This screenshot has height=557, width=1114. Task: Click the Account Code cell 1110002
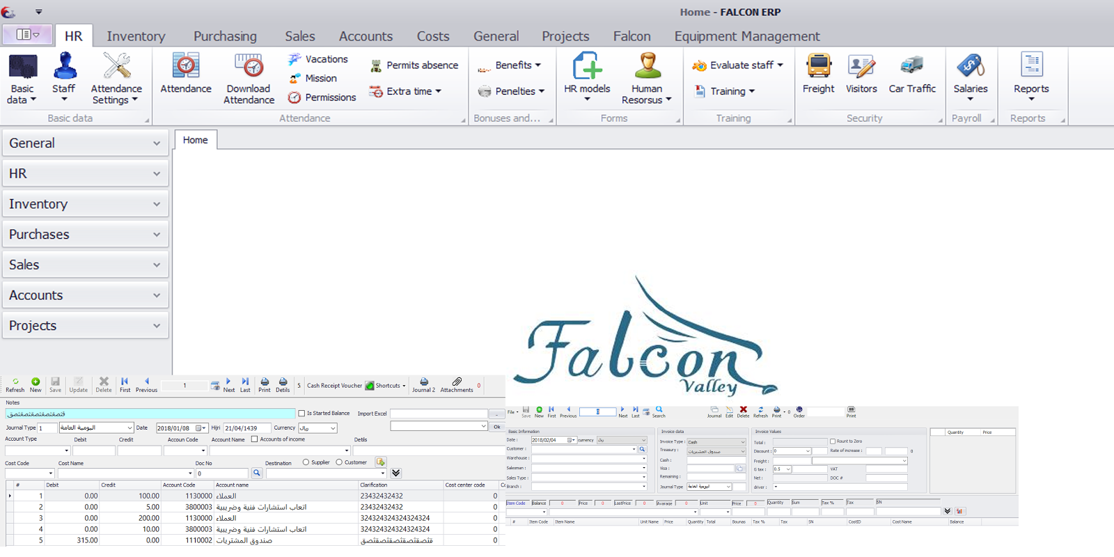187,540
